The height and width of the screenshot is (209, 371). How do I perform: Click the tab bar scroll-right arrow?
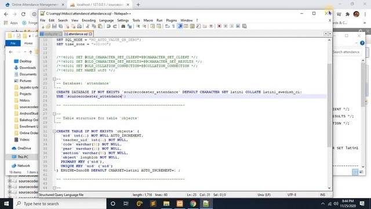point(330,34)
